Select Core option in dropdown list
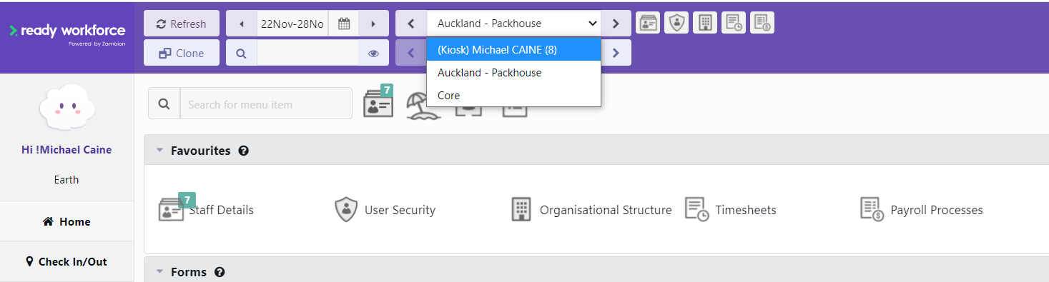1049x282 pixels. [513, 96]
